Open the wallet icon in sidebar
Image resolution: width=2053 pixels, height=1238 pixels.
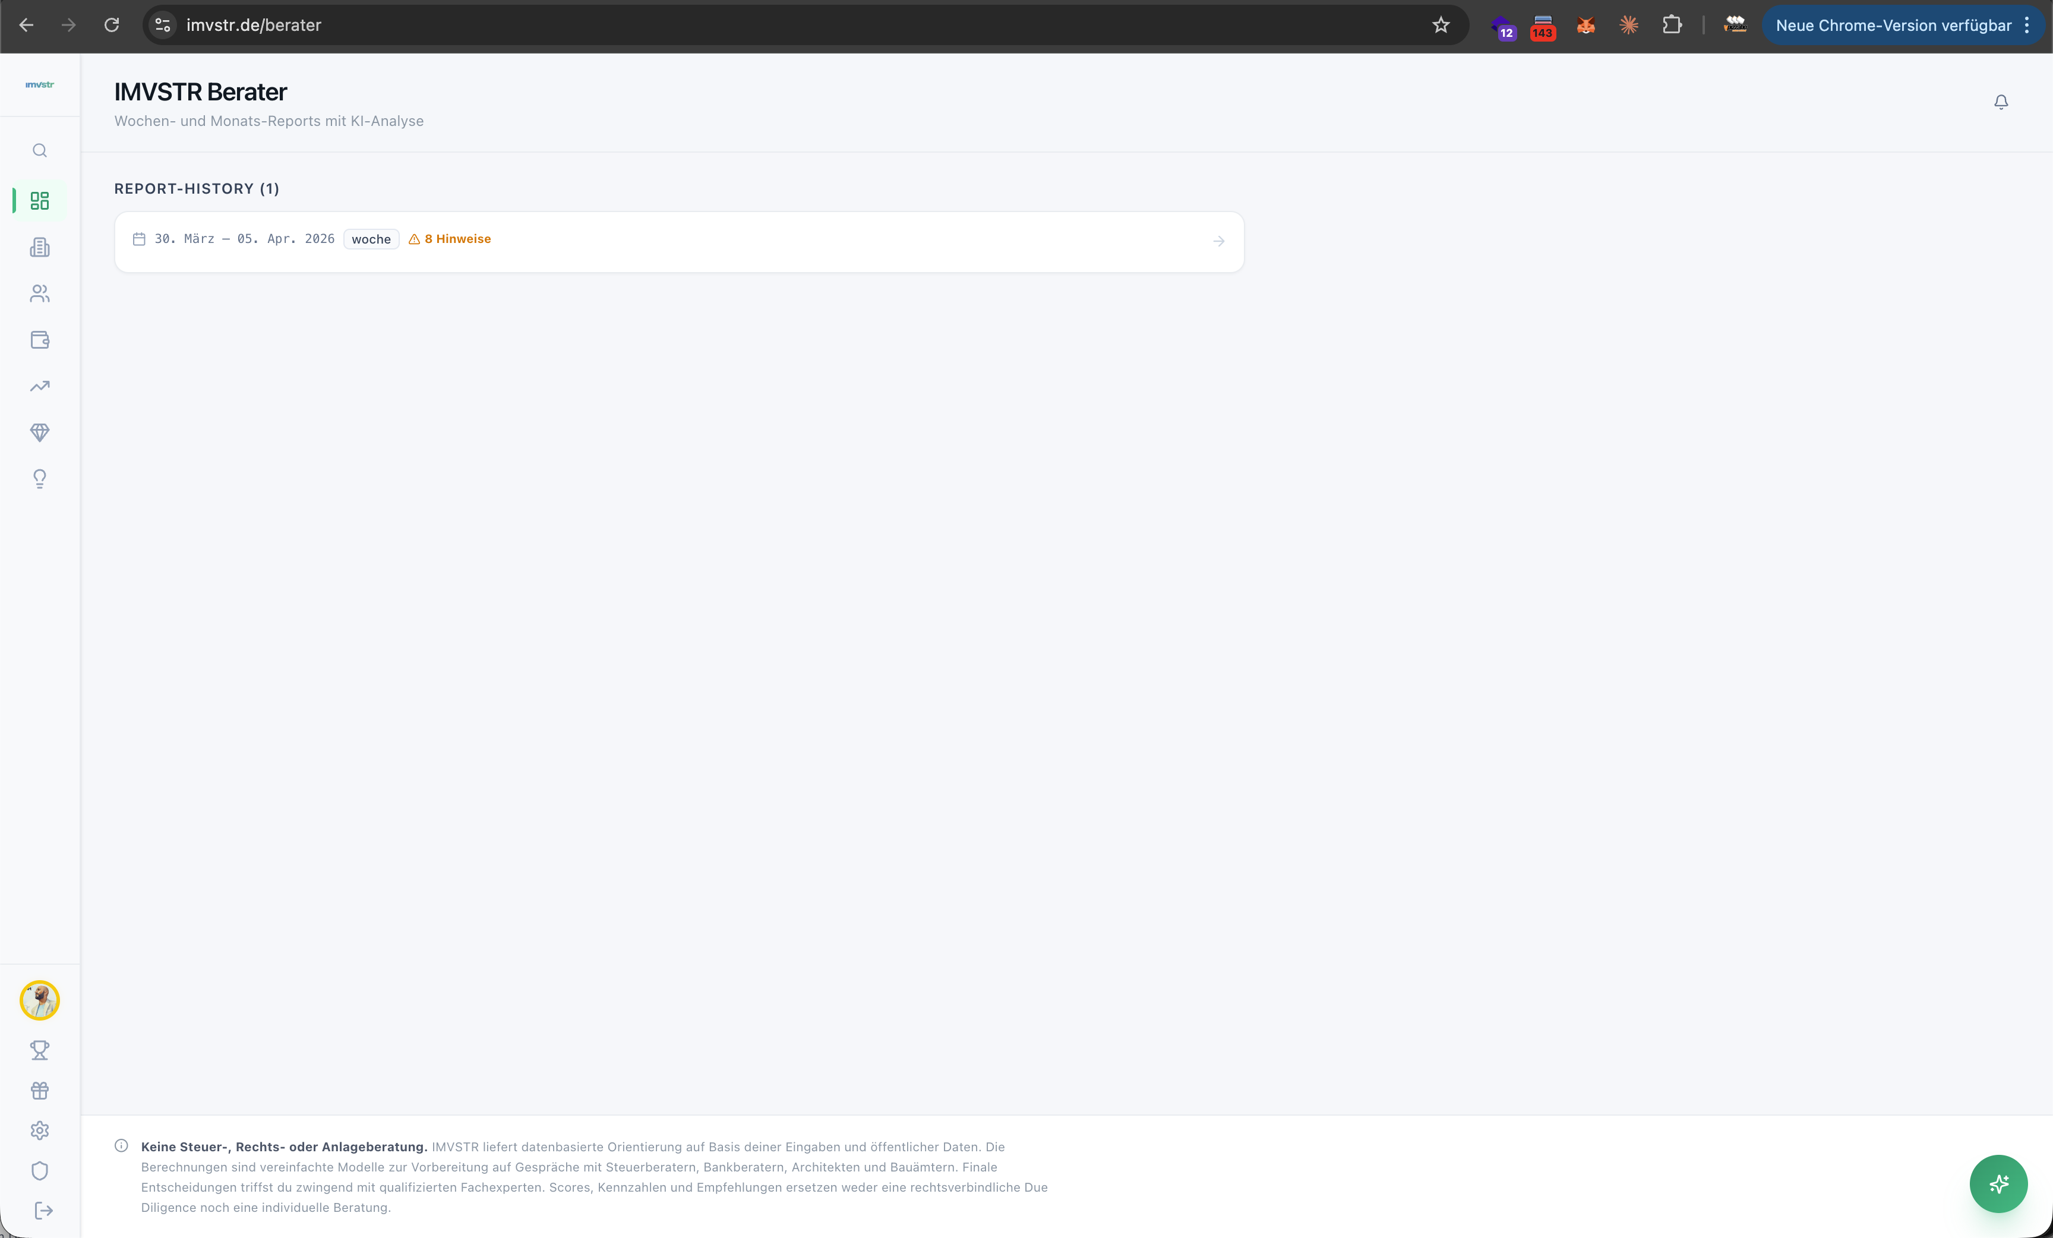point(39,340)
